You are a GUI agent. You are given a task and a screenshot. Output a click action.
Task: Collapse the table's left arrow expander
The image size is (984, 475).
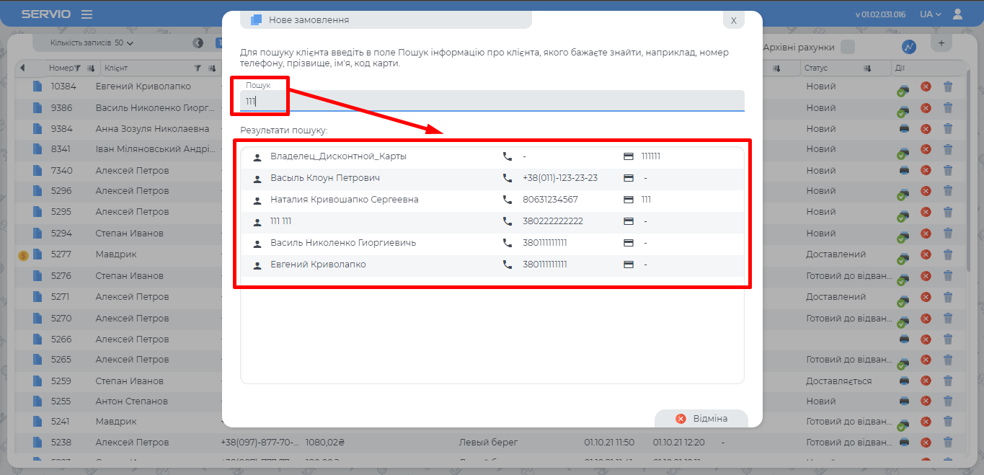tap(22, 68)
